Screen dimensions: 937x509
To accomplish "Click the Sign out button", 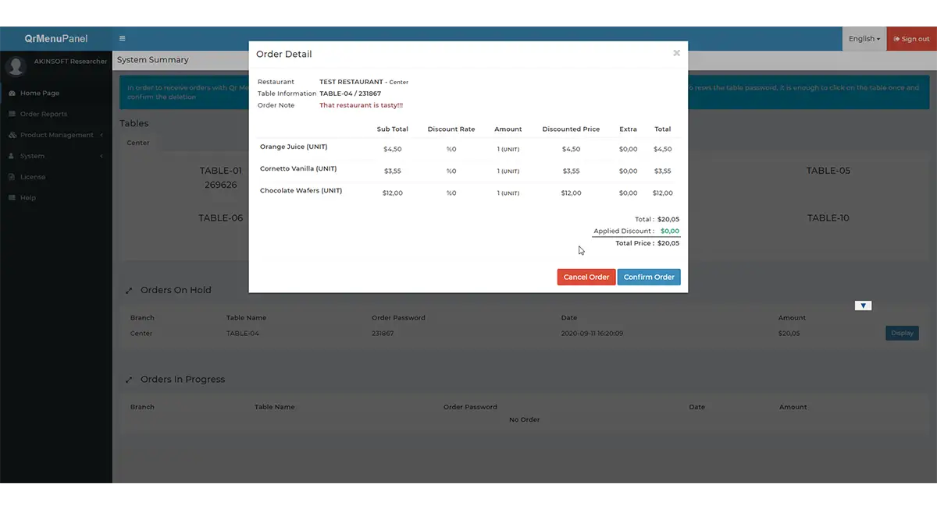I will pyautogui.click(x=912, y=39).
